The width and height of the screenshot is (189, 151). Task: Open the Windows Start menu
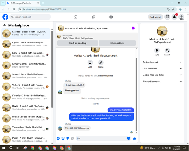coord(3,148)
